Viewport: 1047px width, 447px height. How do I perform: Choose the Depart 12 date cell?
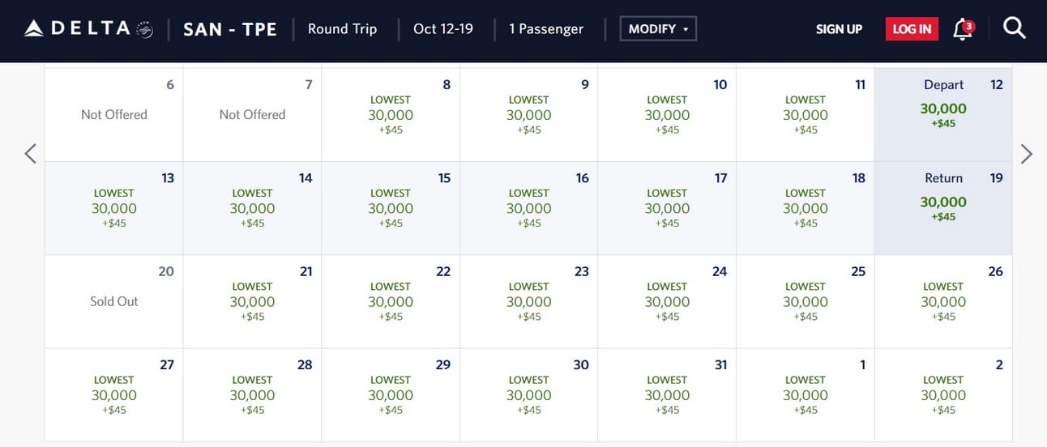(943, 114)
